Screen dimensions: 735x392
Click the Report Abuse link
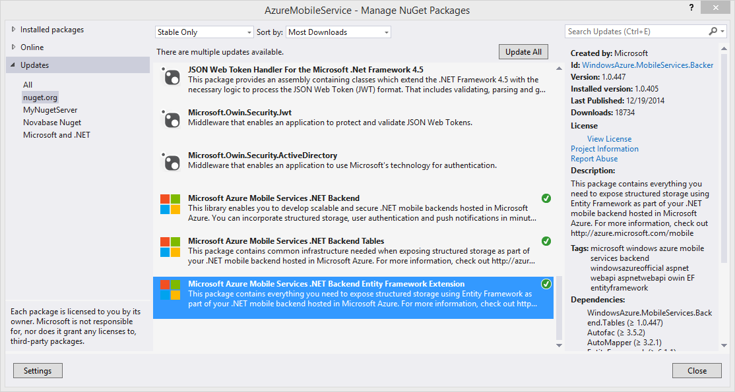click(x=594, y=158)
